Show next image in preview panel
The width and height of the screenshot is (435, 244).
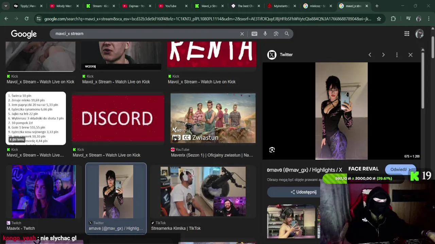coord(383,55)
